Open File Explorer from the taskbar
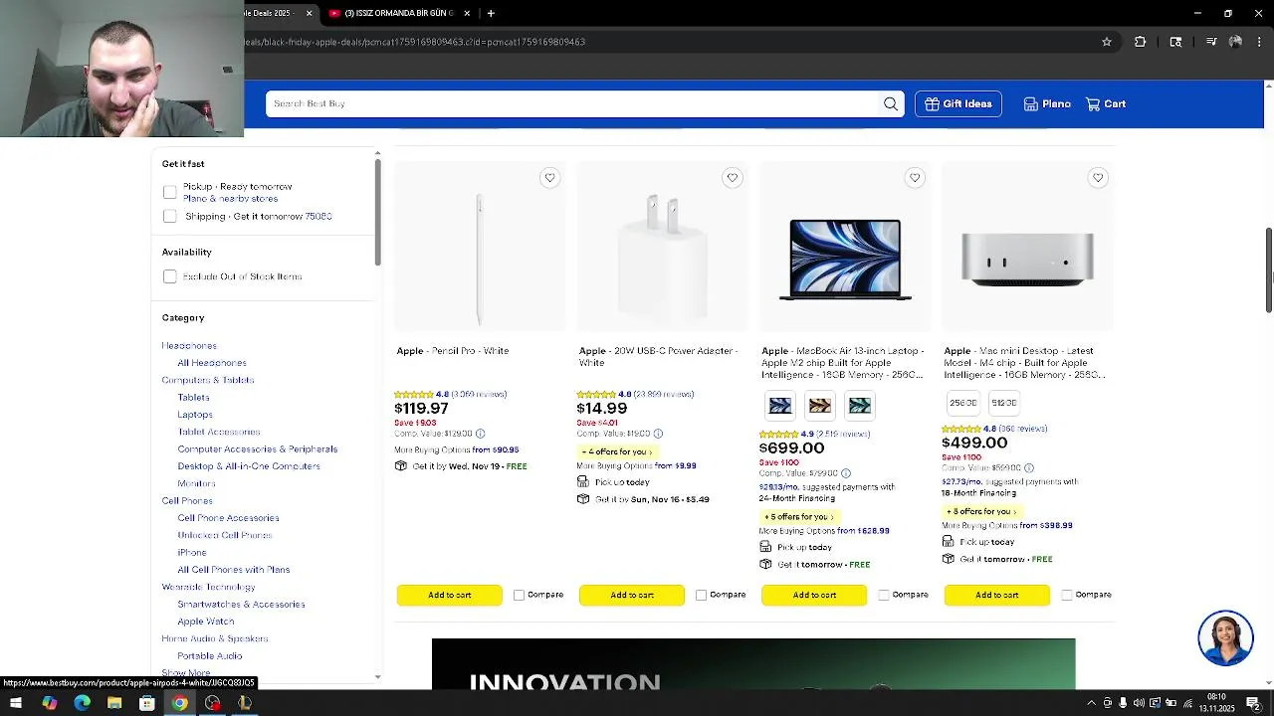Viewport: 1274px width, 716px height. point(114,703)
